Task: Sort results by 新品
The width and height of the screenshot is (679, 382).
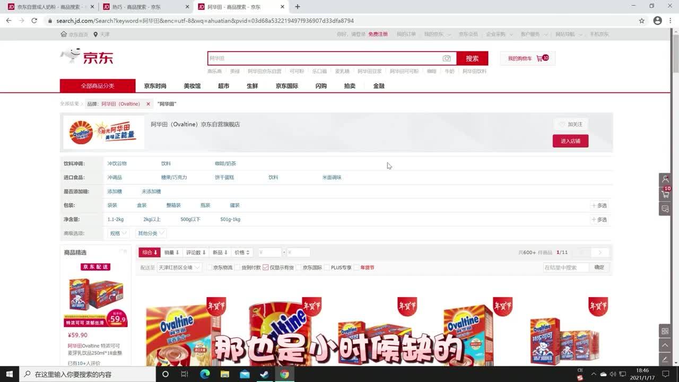Action: click(x=220, y=253)
